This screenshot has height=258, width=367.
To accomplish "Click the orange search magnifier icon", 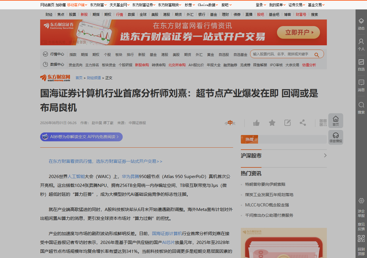I will coord(317,55).
